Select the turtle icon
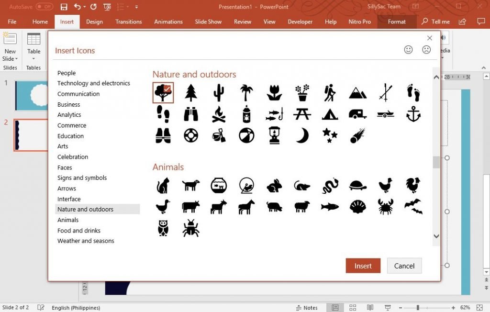Screen dimensions: 490x312 click(357, 185)
